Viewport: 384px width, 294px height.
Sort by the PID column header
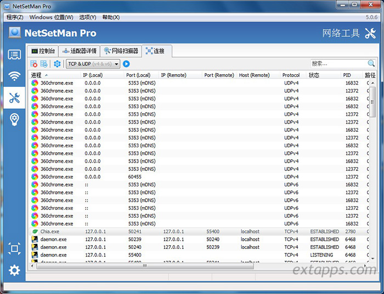352,75
